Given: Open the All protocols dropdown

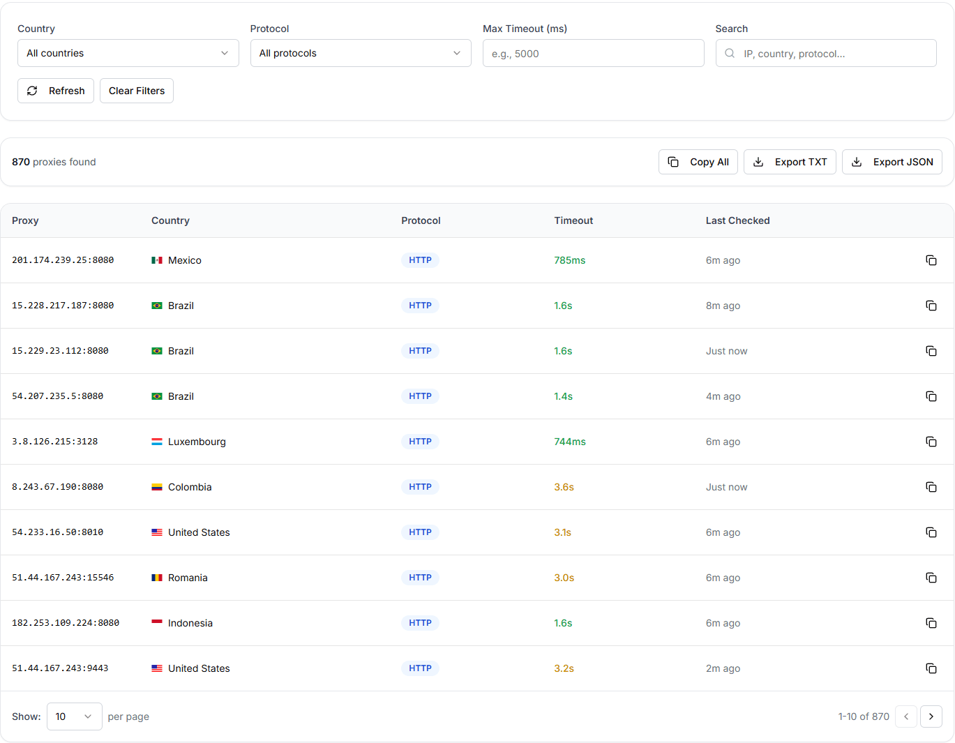Looking at the screenshot, I should click(361, 53).
